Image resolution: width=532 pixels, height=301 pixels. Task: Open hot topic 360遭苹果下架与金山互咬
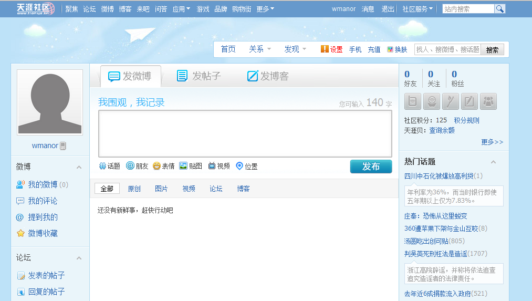click(x=441, y=229)
